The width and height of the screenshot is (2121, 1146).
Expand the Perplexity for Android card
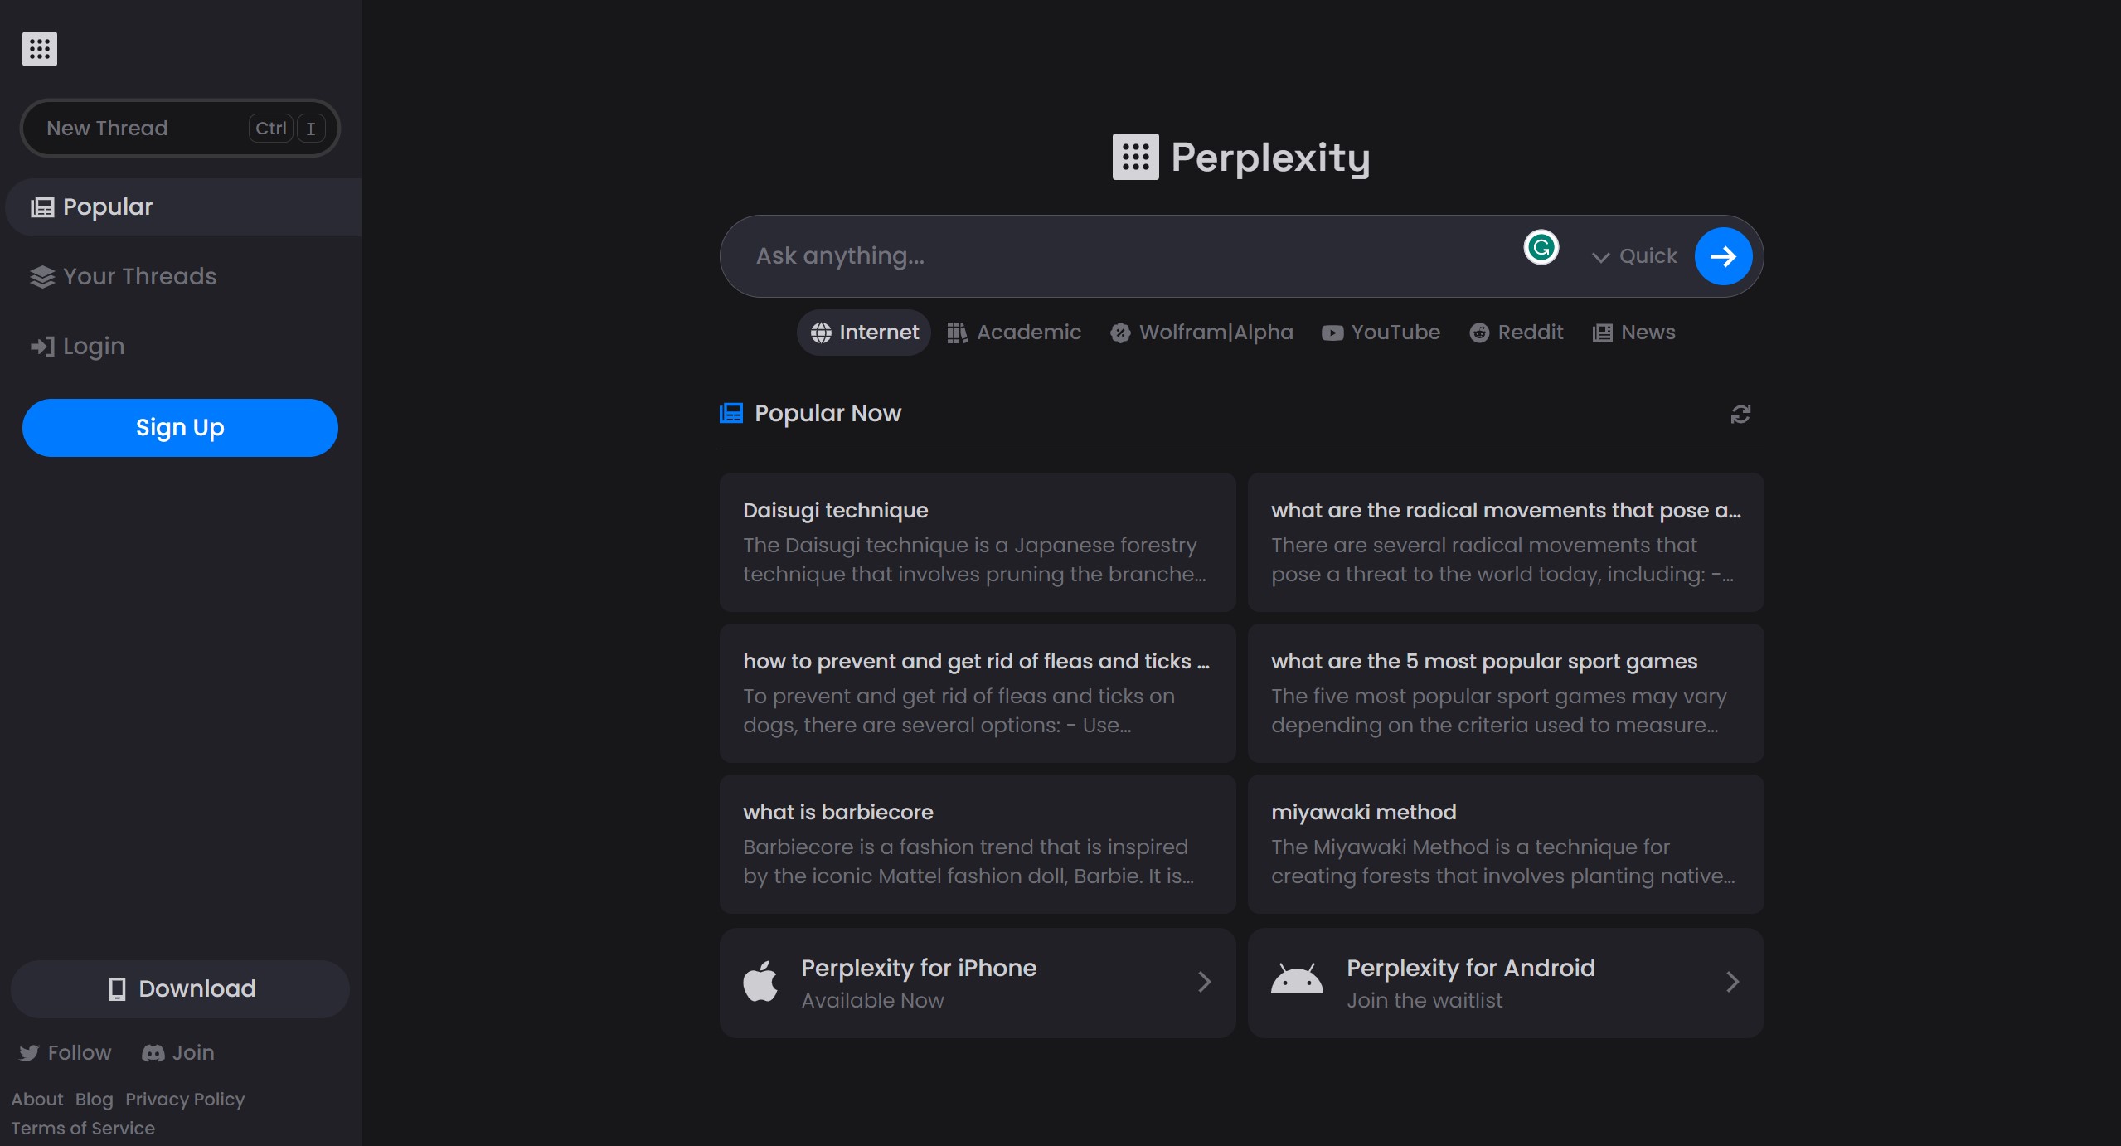[x=1732, y=981]
